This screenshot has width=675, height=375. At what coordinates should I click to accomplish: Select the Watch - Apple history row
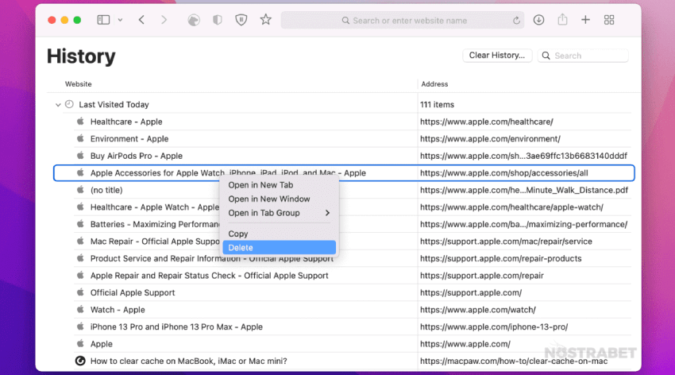click(343, 310)
